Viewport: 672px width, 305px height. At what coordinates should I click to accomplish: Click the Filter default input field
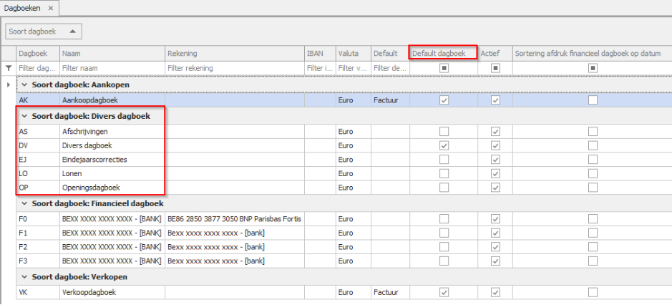(x=390, y=68)
